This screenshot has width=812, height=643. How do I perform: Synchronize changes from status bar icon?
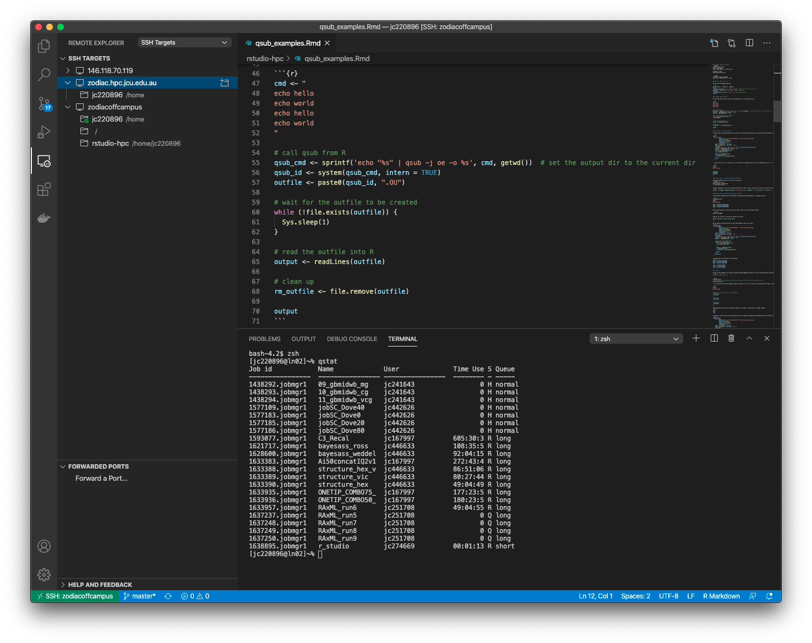point(168,596)
